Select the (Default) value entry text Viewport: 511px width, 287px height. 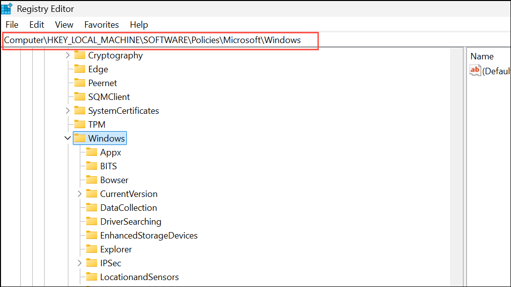point(496,71)
